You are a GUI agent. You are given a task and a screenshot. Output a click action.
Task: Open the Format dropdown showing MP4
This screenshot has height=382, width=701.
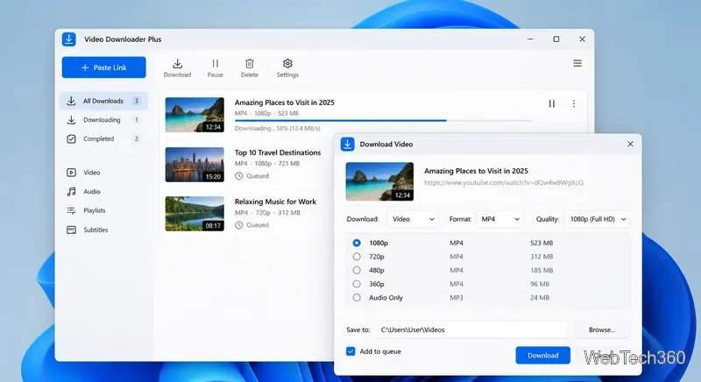(x=499, y=219)
